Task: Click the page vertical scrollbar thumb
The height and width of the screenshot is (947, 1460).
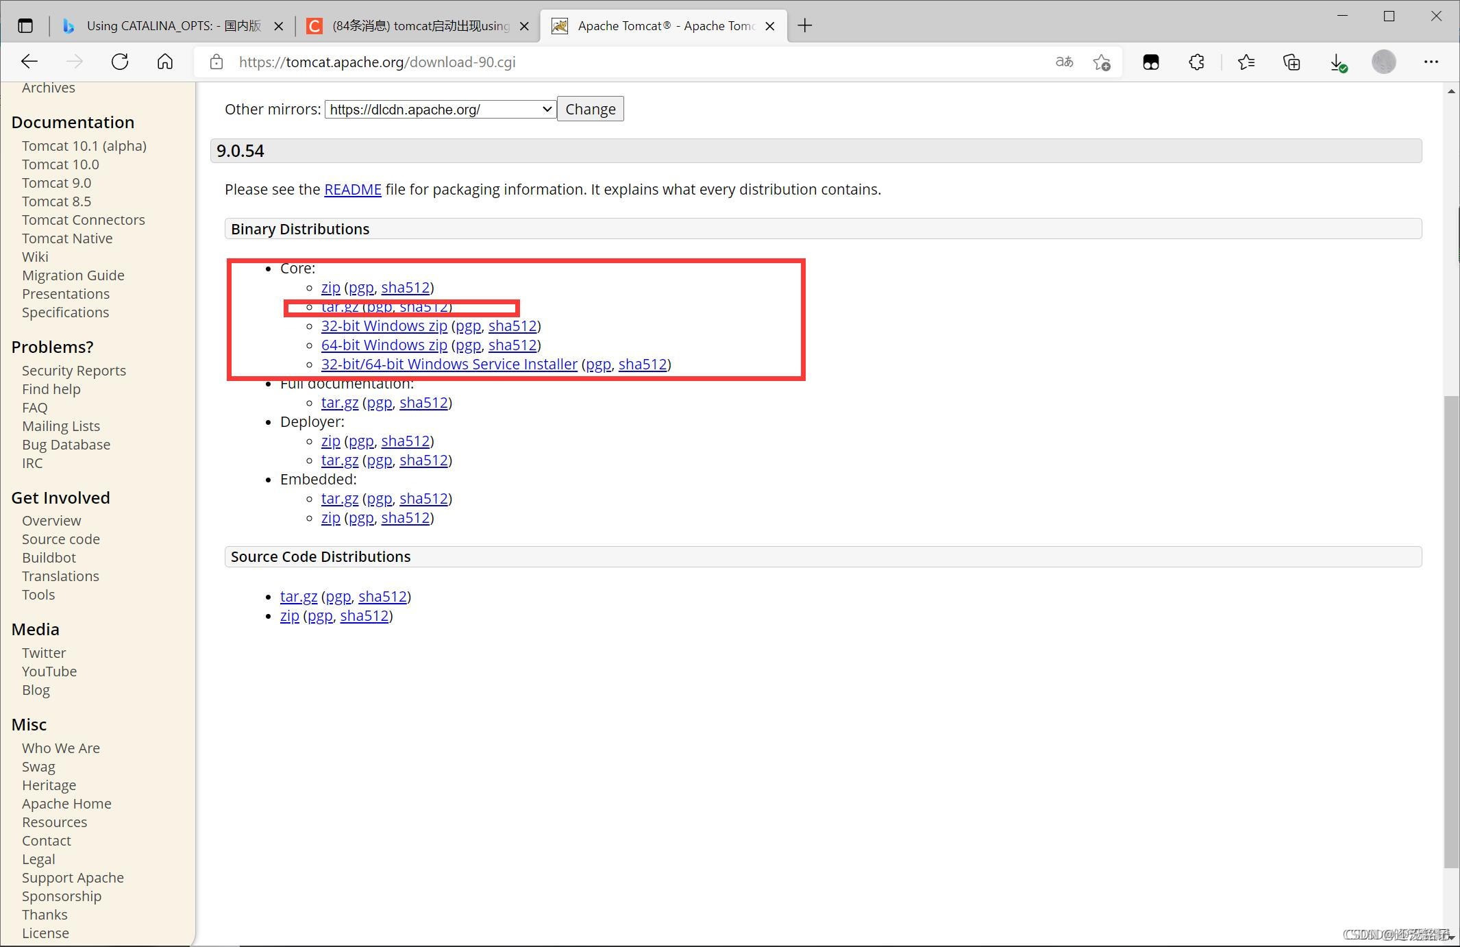Action: point(1451,632)
